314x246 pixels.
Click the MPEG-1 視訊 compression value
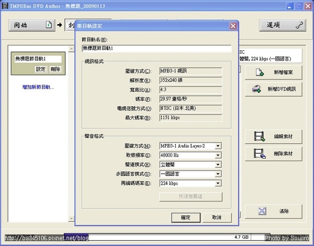pos(190,71)
